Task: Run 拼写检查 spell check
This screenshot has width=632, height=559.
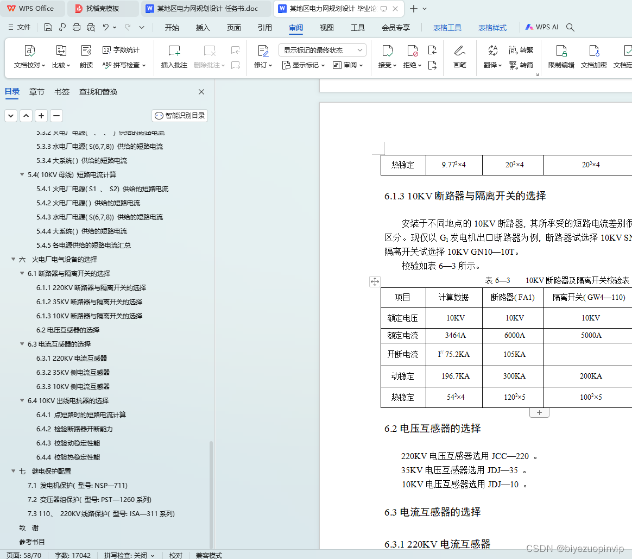Action: (124, 65)
